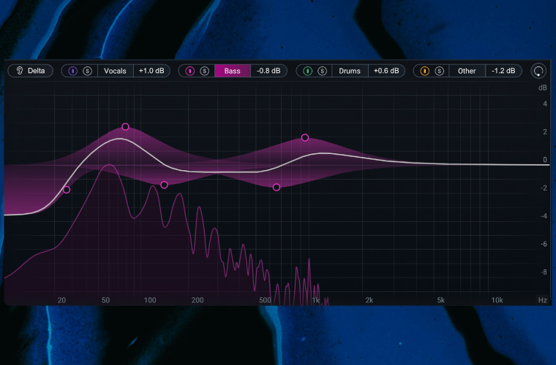Solo the Bass stem
556x365 pixels.
204,71
